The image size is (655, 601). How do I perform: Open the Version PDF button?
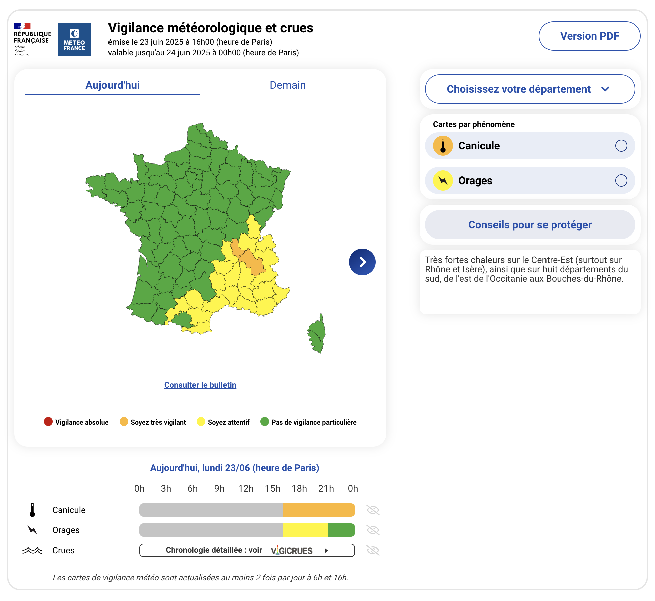(x=589, y=36)
